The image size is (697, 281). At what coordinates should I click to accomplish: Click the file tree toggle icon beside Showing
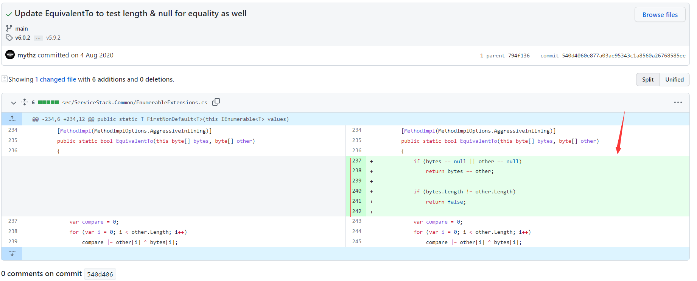click(x=5, y=79)
